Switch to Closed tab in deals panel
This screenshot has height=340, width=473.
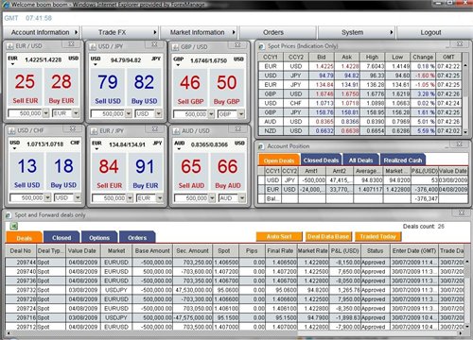[x=61, y=237]
